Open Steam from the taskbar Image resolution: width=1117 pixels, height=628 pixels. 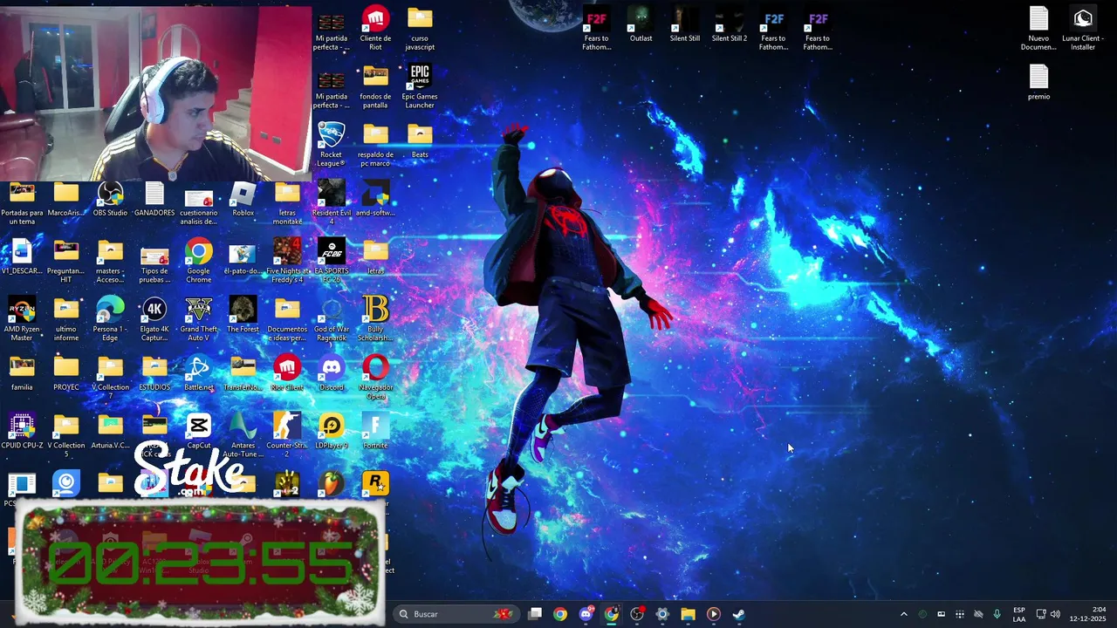pyautogui.click(x=738, y=614)
